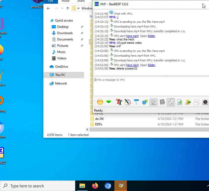Click the 'it's just meme video' message
209x191 pixels.
(129, 43)
